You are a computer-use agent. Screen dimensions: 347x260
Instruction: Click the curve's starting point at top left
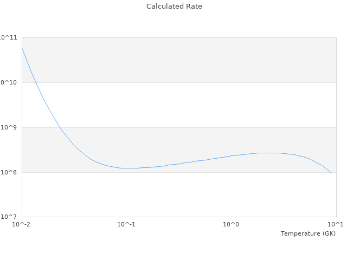[22, 49]
